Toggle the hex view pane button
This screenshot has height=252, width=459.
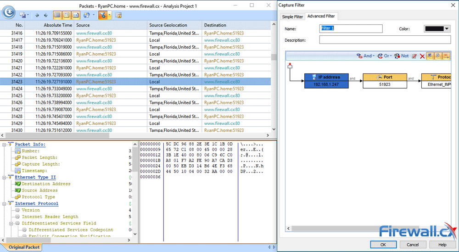[76, 15]
